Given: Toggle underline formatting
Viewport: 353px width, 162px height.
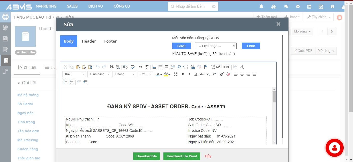Looking at the screenshot, I should [x=196, y=74].
